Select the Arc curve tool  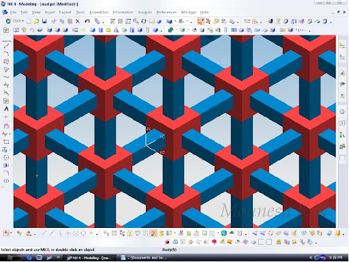tap(6, 53)
